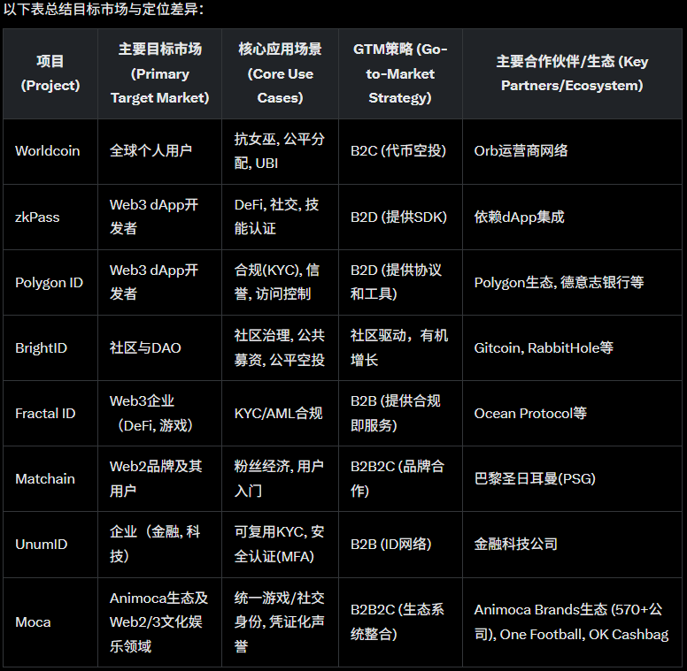Click the 主要合作伙伴/生态 (Key Partners/Ecosystem) header
The height and width of the screenshot is (671, 687).
[x=572, y=73]
